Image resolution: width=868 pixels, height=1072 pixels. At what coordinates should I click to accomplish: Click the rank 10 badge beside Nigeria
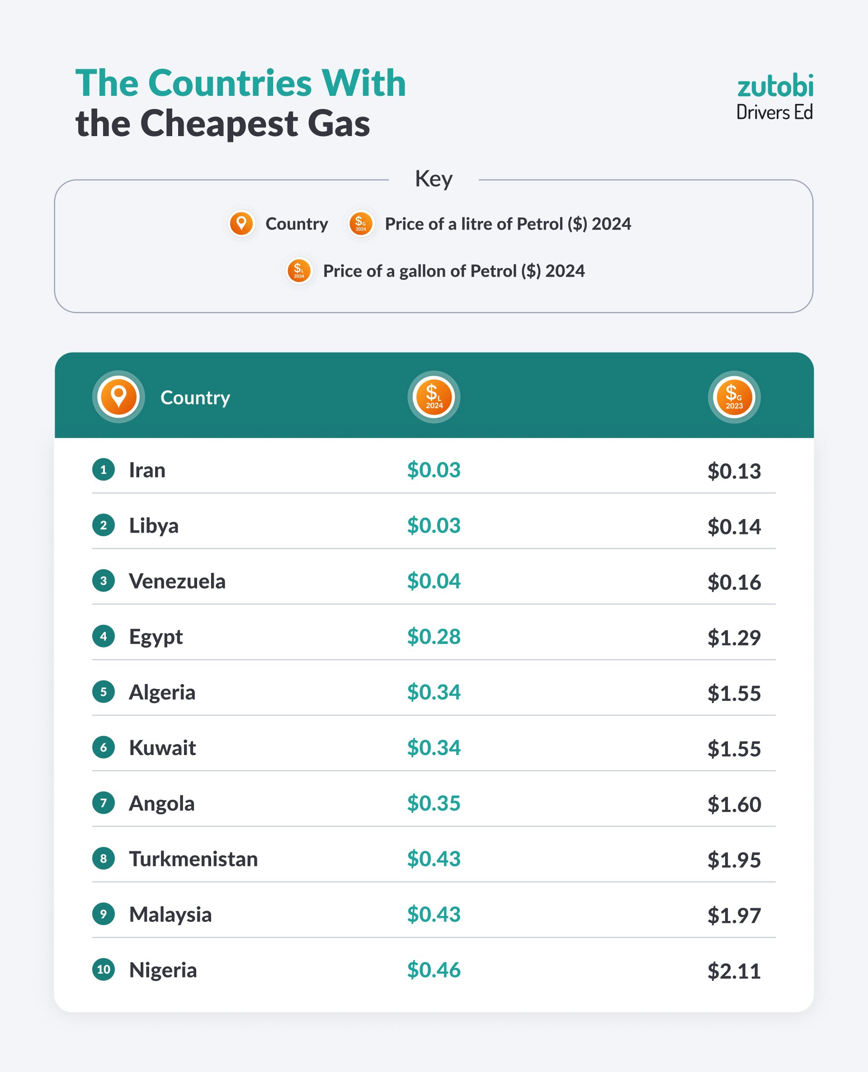point(104,969)
